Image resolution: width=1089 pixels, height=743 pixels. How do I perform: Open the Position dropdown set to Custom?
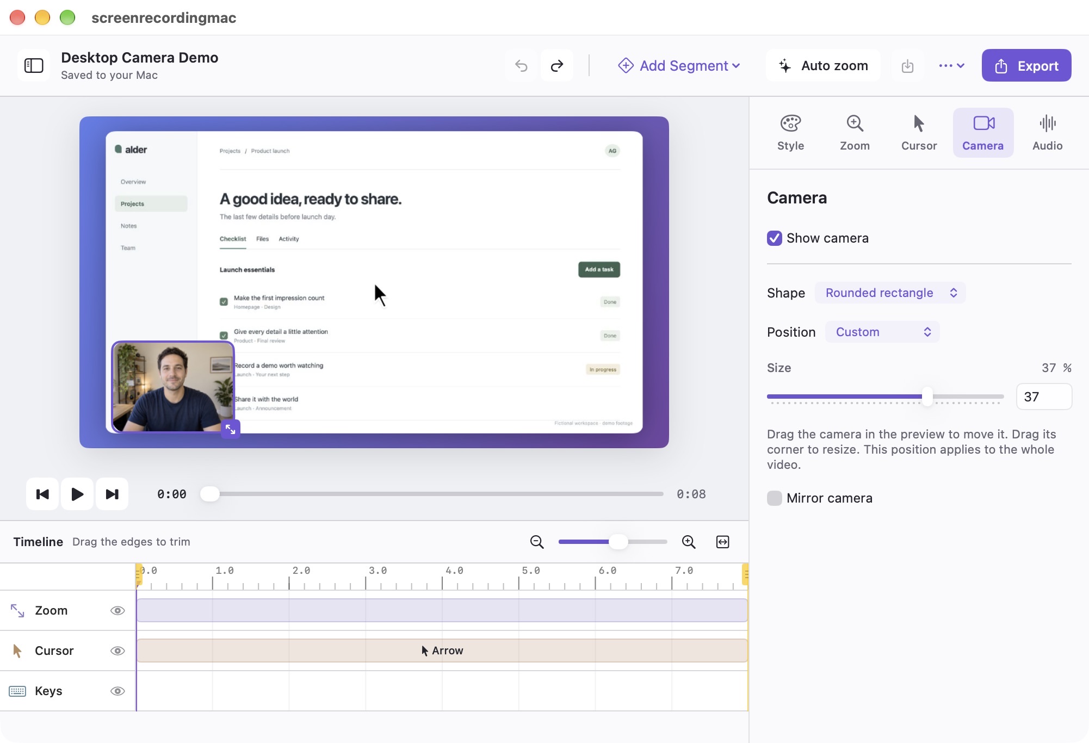tap(883, 332)
